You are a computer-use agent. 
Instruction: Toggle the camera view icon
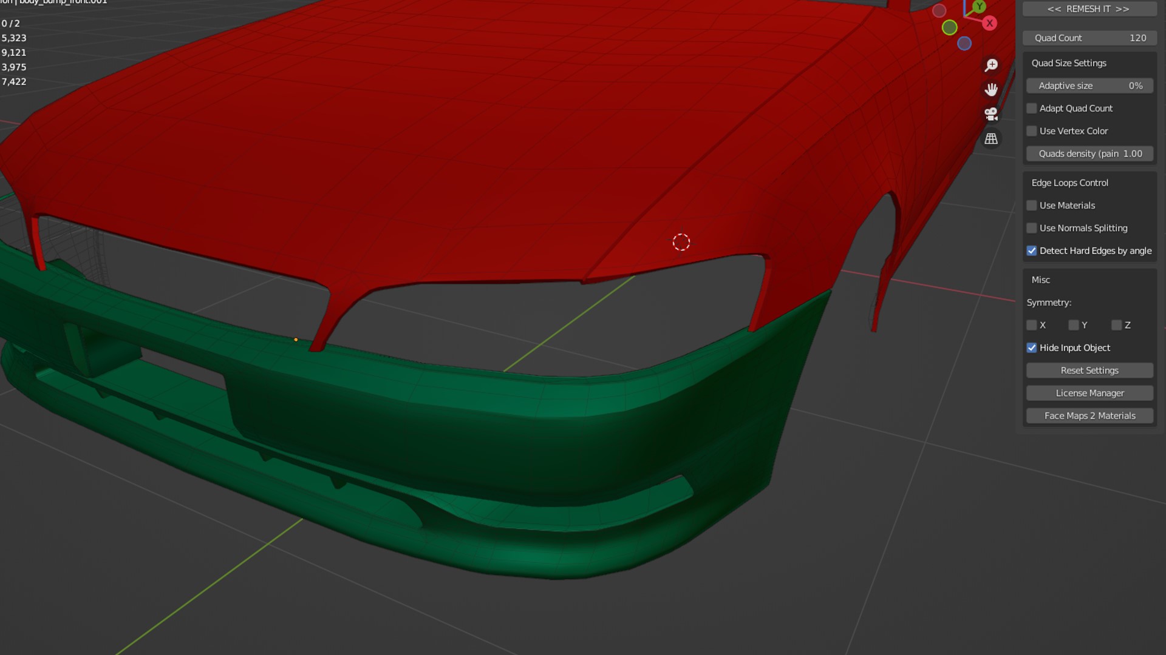click(991, 114)
